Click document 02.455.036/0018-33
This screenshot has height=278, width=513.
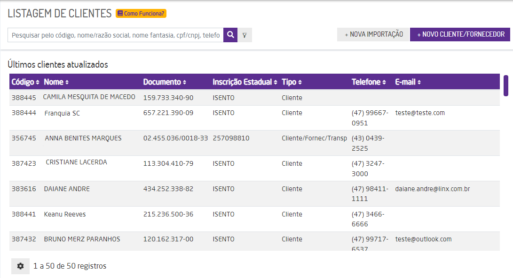(175, 138)
